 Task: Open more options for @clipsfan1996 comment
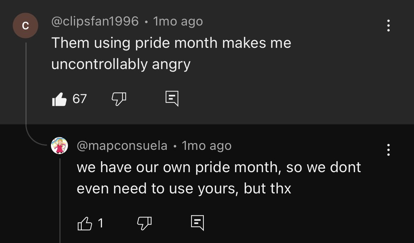click(389, 26)
